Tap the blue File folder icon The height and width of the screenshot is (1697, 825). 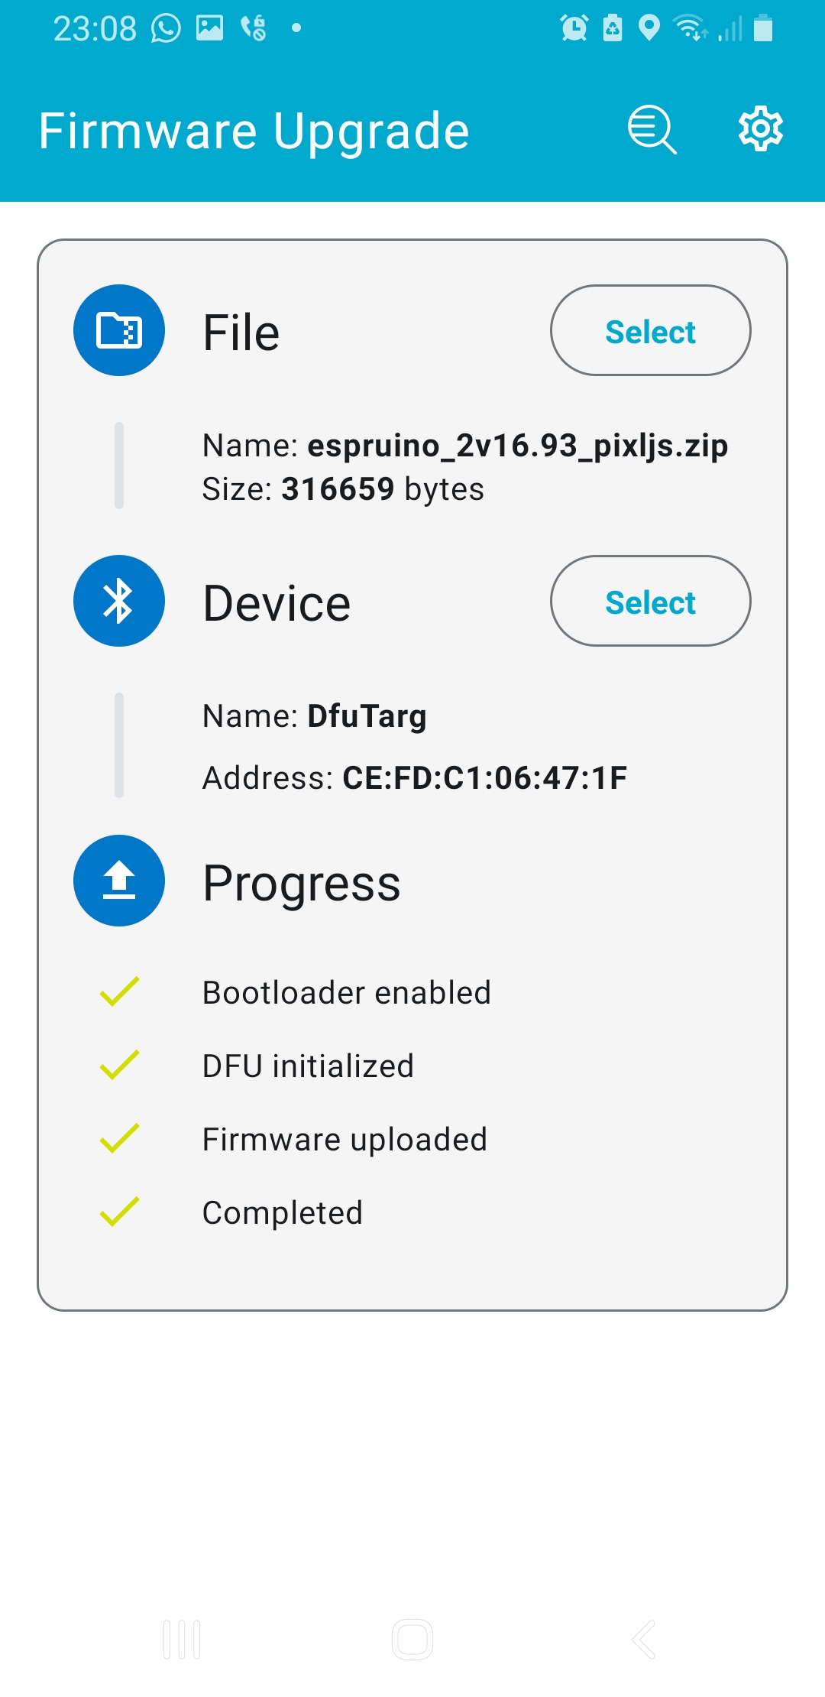click(119, 330)
